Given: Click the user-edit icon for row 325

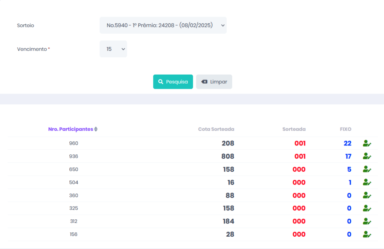Looking at the screenshot, I should [367, 208].
